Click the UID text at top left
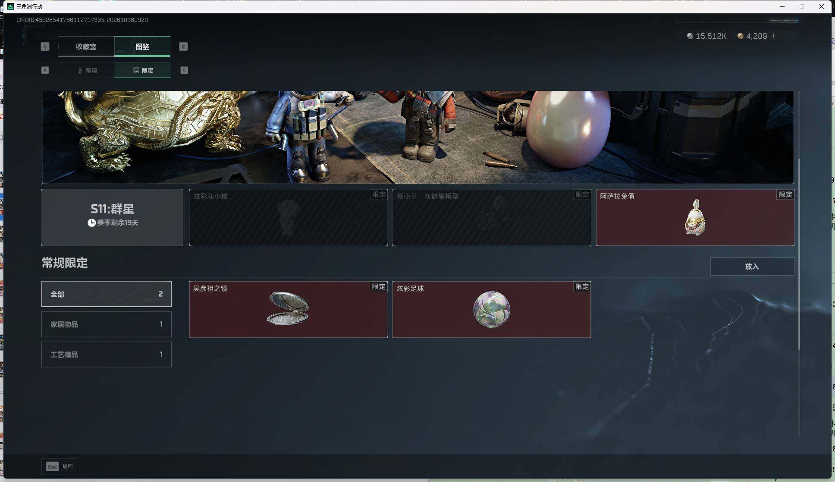 (82, 20)
